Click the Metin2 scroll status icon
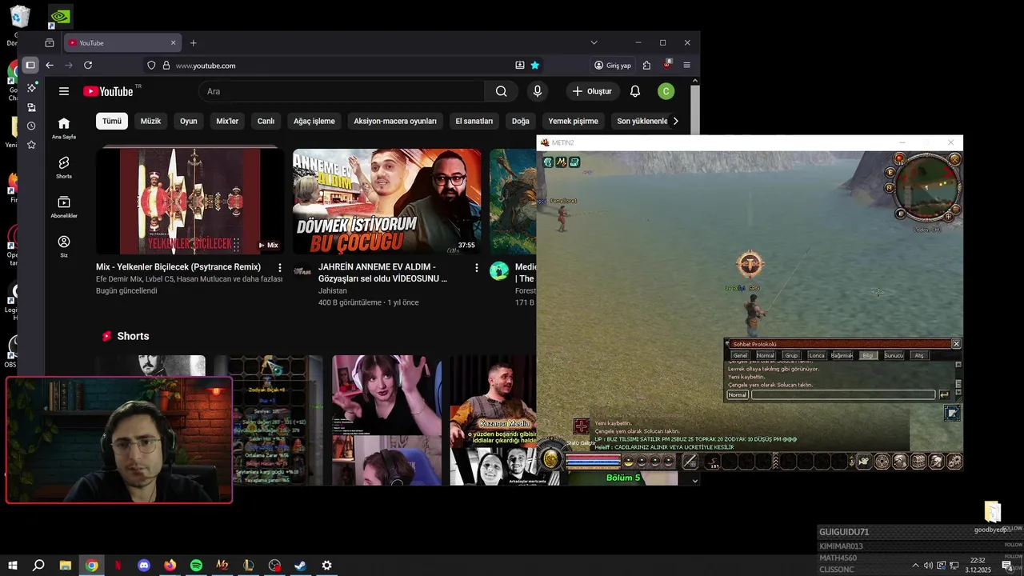This screenshot has width=1024, height=576. pos(574,162)
